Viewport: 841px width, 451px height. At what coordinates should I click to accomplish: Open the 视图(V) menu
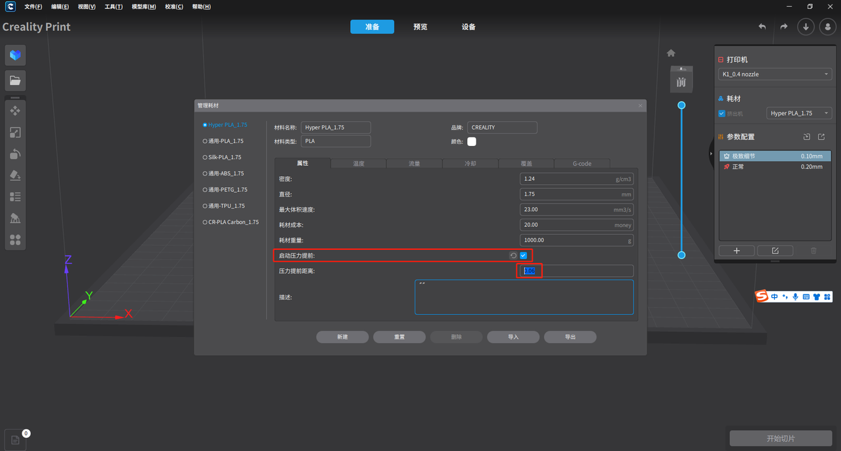pyautogui.click(x=87, y=7)
